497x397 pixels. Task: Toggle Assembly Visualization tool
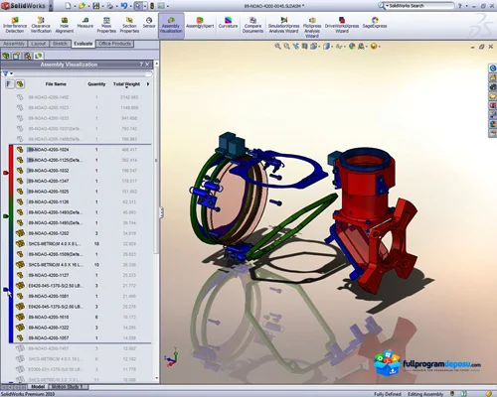point(171,26)
